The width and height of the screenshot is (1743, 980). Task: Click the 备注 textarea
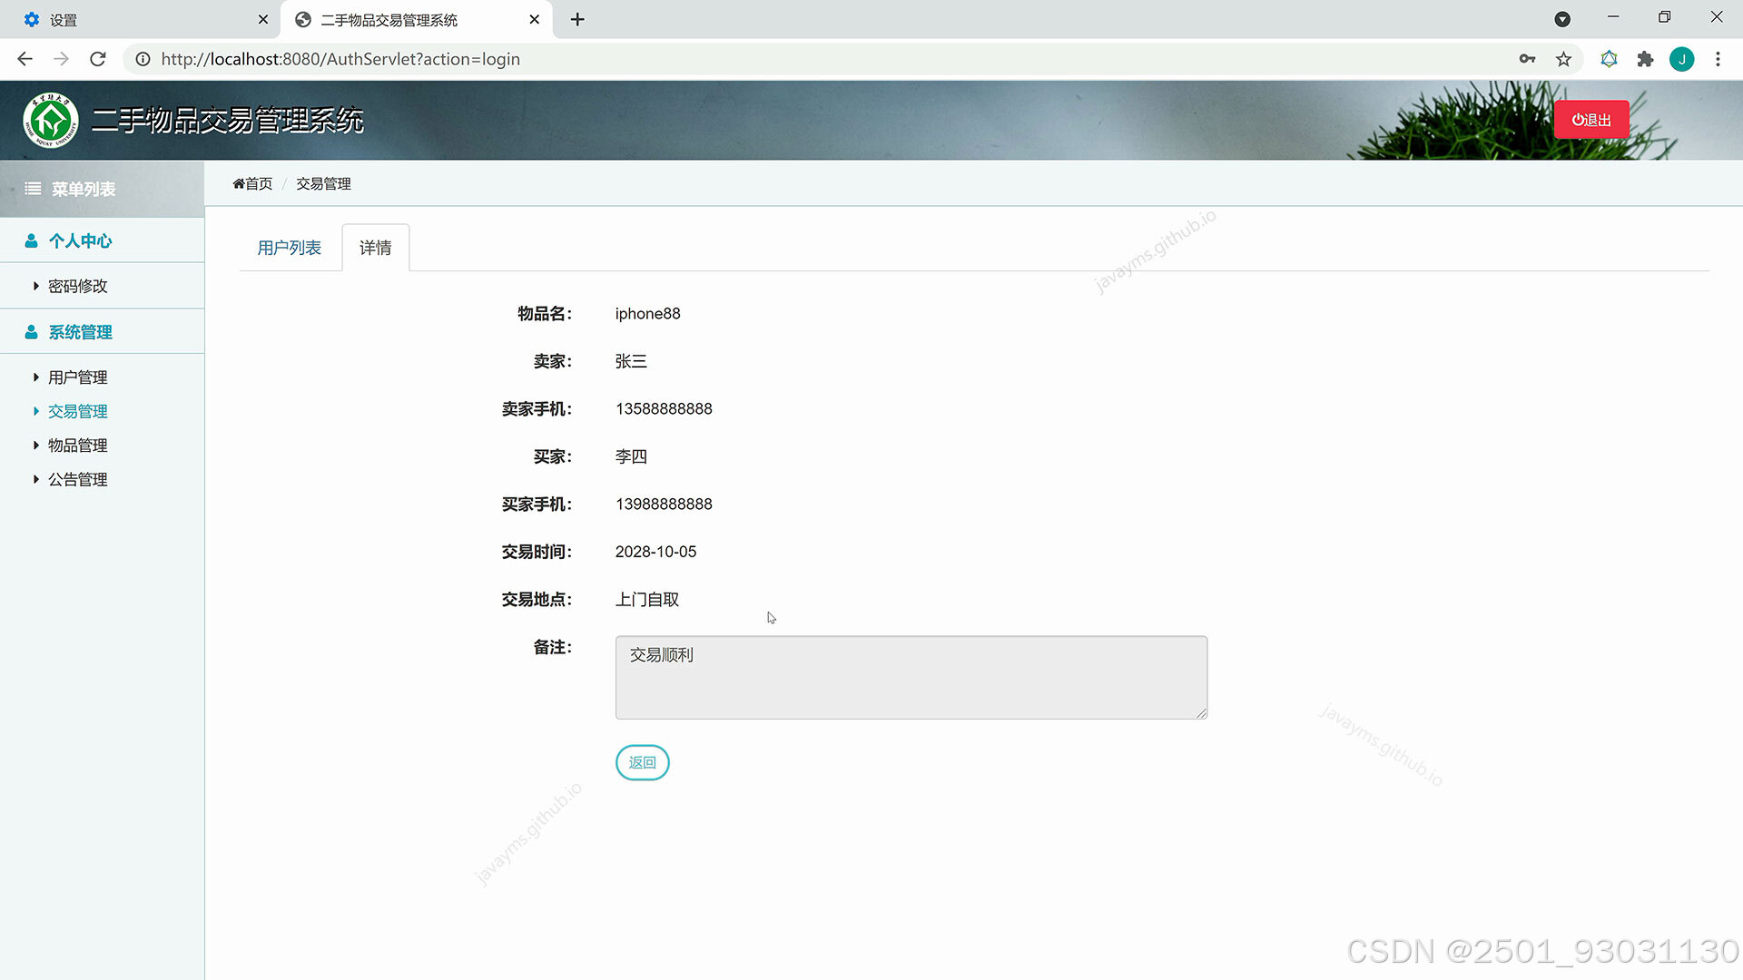[911, 678]
